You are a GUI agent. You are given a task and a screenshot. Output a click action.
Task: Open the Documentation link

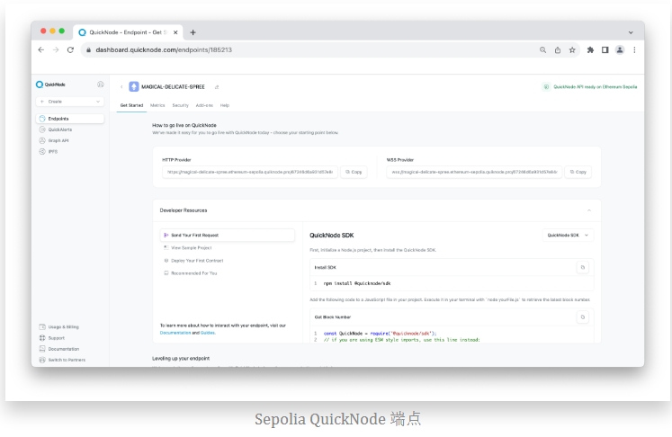click(x=175, y=333)
